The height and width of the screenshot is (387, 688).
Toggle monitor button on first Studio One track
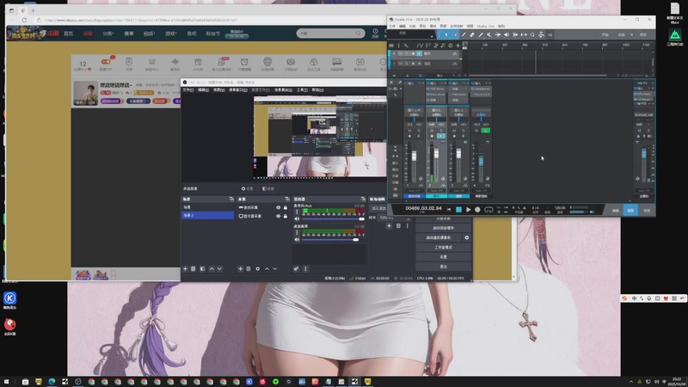click(x=420, y=53)
